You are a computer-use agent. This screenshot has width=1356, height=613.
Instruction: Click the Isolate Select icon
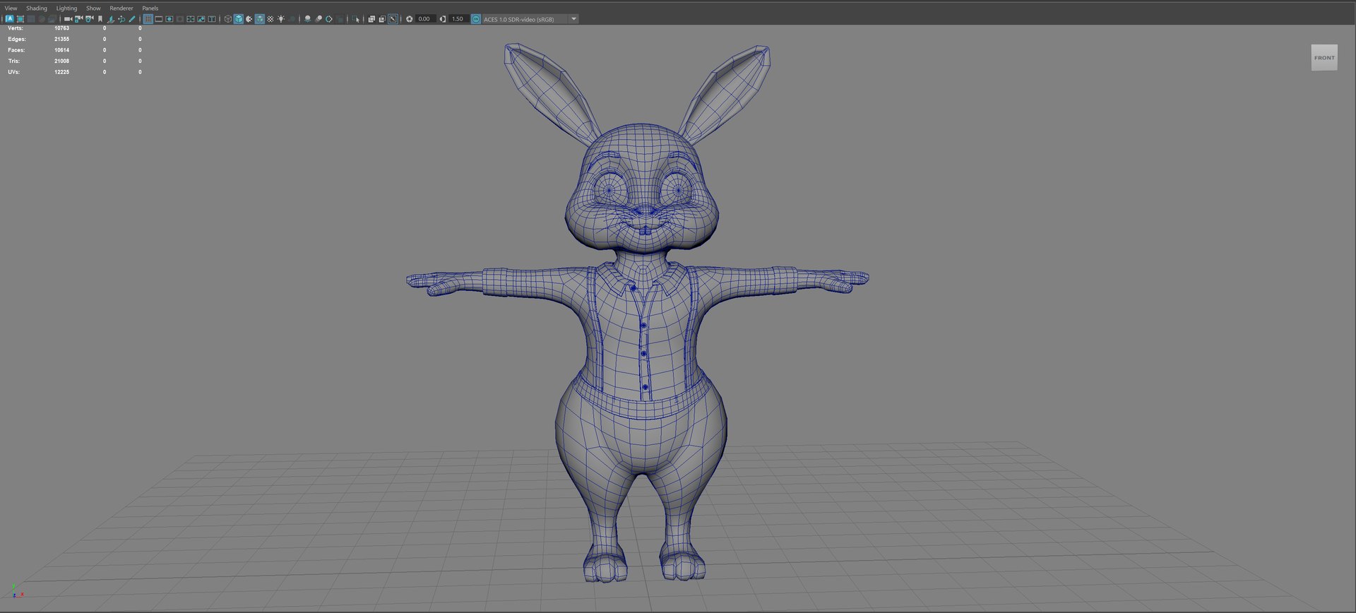coord(356,19)
